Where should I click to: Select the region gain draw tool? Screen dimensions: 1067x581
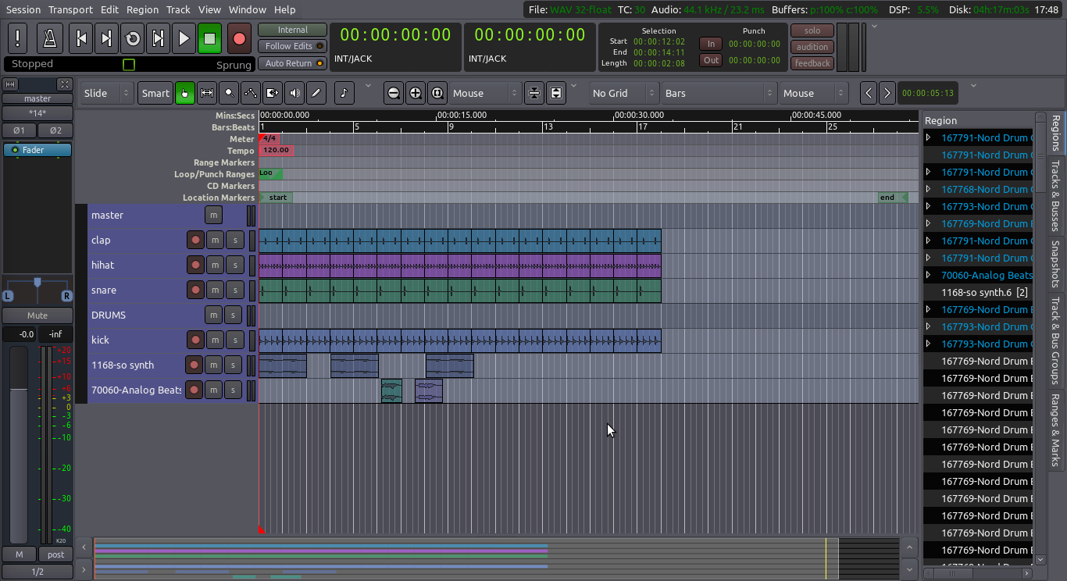251,93
